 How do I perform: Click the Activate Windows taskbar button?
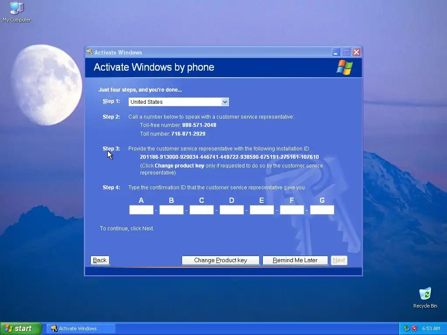(x=81, y=328)
